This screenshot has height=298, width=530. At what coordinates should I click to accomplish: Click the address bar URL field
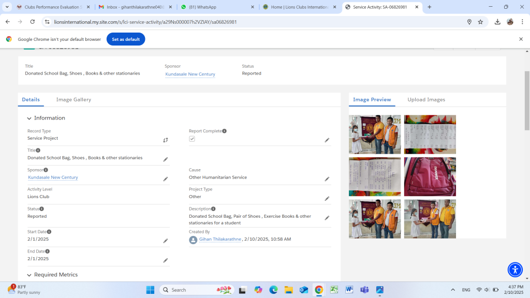click(x=257, y=22)
